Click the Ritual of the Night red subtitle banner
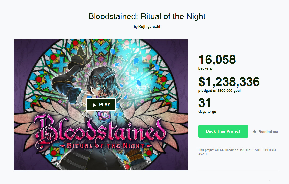This screenshot has height=184, width=289. tap(102, 146)
